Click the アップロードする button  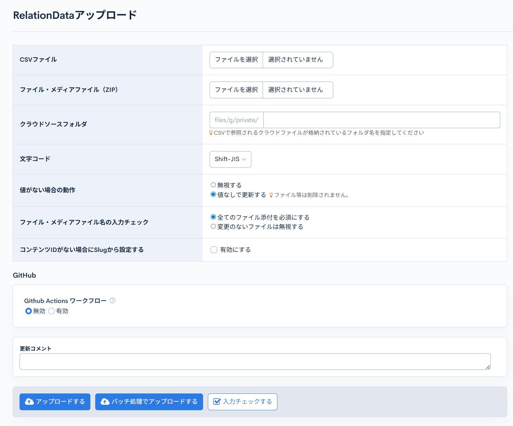[x=54, y=402]
